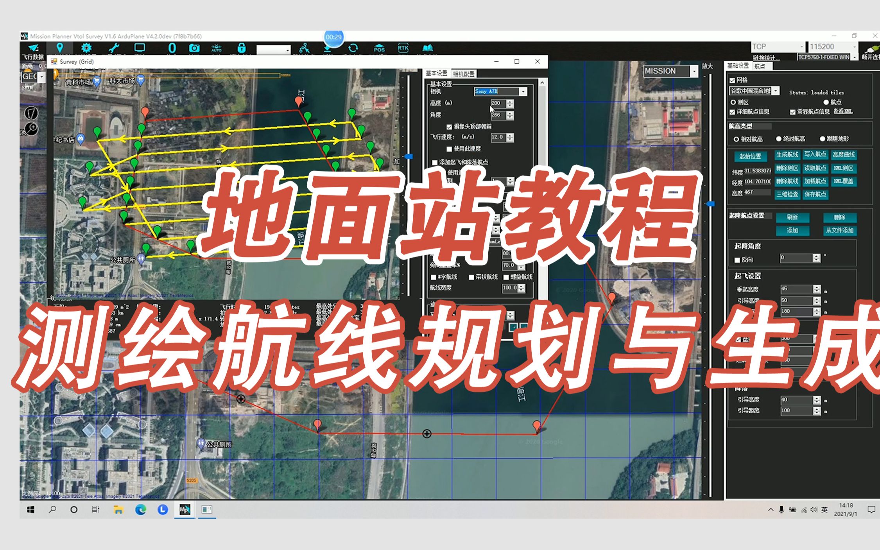This screenshot has height=550, width=880.
Task: Toggle the 网格 (grid) checkbox
Action: 732,81
